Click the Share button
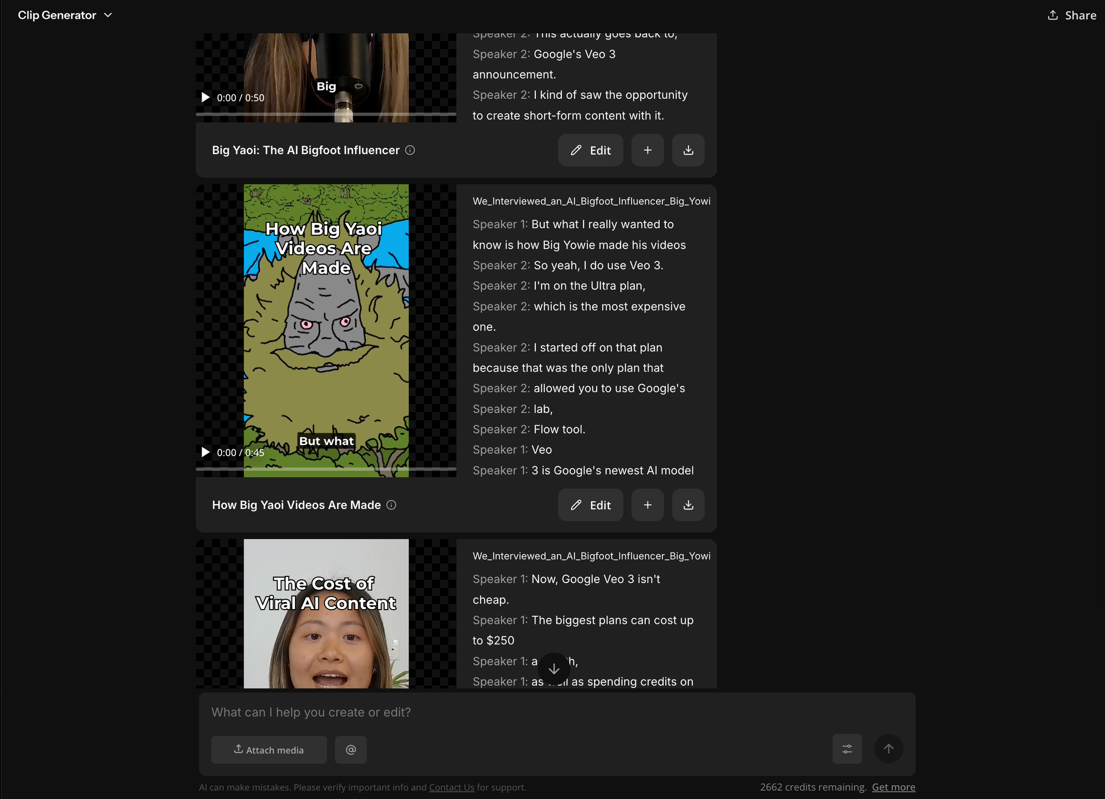This screenshot has width=1105, height=799. [1072, 15]
